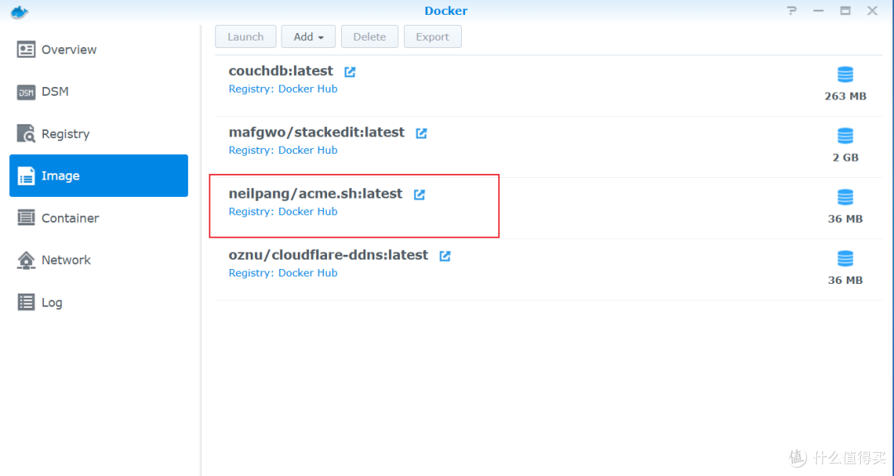Click the DSM sidebar icon

(26, 92)
